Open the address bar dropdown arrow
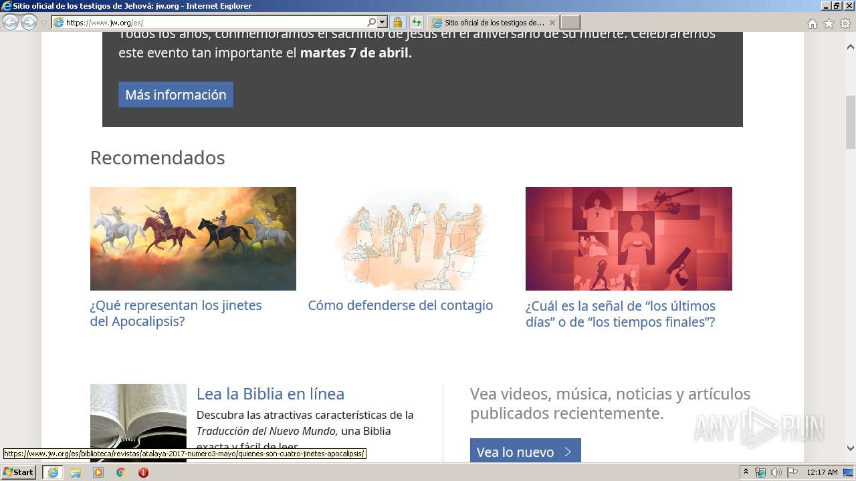The width and height of the screenshot is (856, 481). [x=382, y=22]
